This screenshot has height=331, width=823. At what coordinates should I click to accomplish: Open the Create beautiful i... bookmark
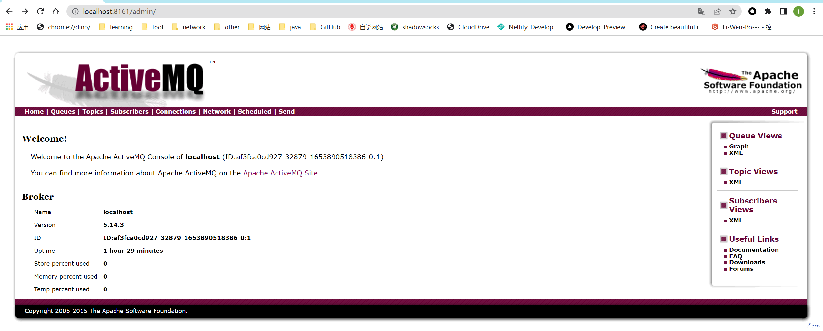671,27
